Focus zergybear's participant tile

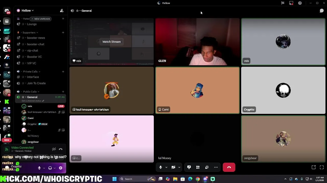coord(283,139)
